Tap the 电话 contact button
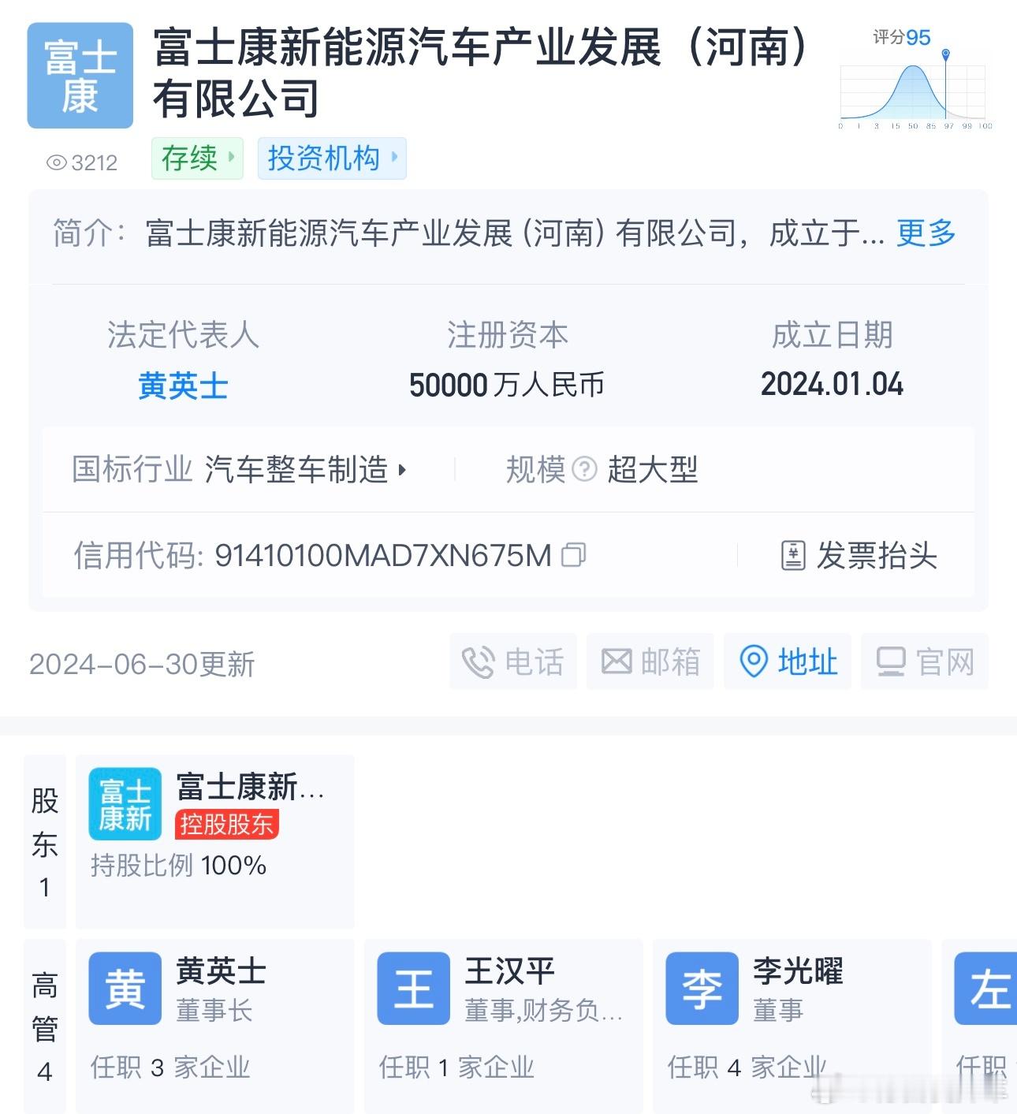1017x1114 pixels. [513, 661]
